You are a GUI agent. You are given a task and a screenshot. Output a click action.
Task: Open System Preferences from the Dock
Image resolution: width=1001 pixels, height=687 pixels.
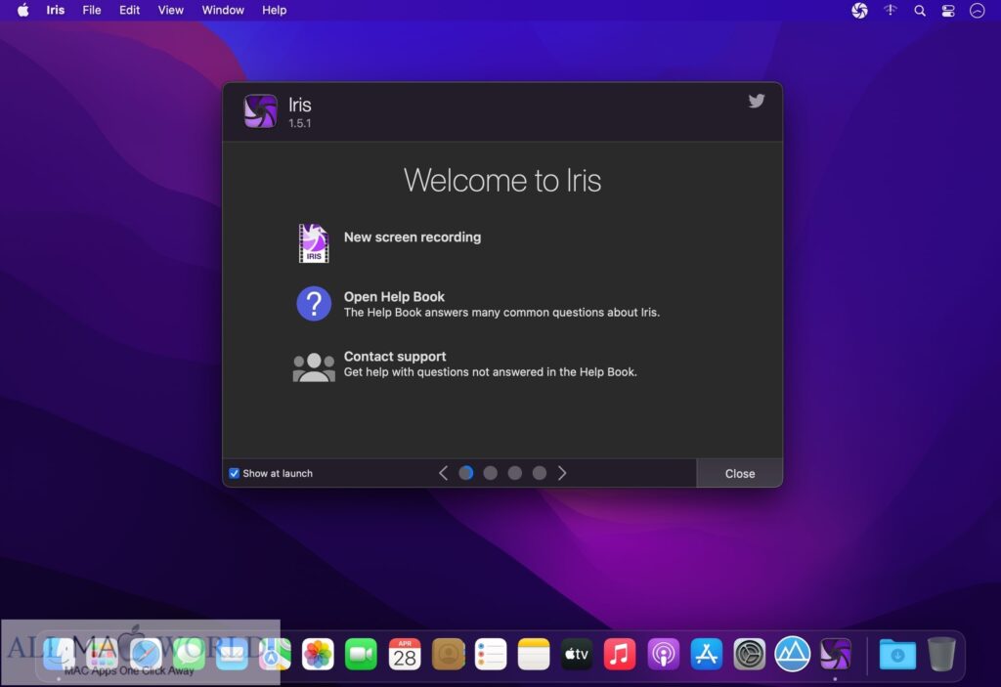tap(750, 655)
